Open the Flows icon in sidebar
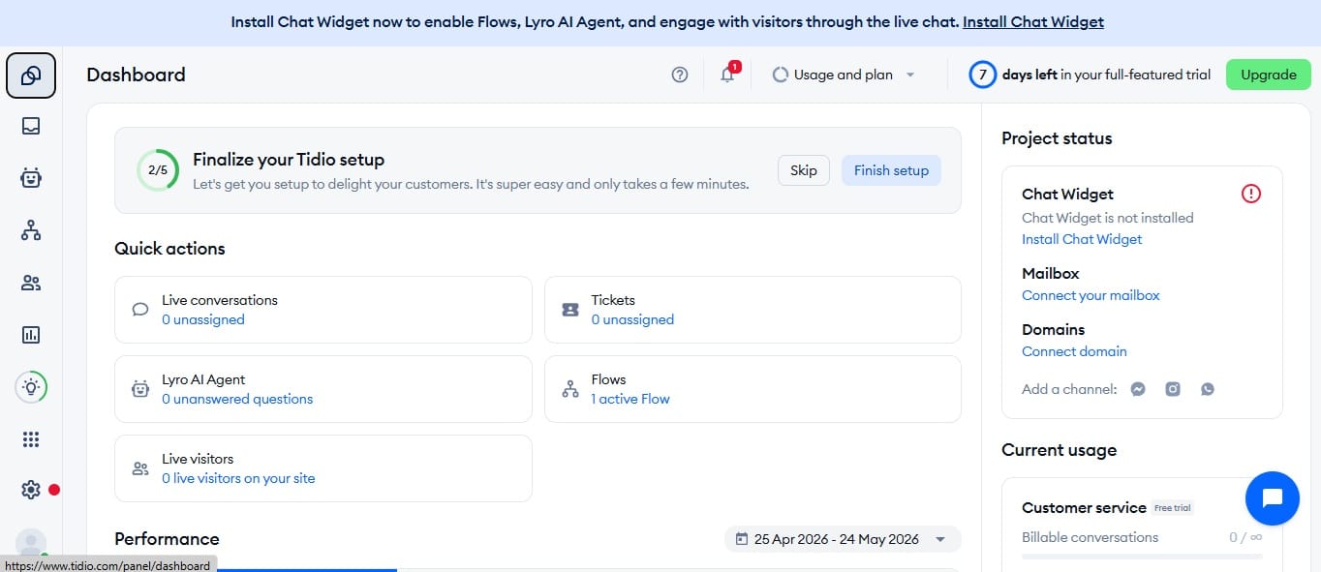Screen dimensions: 1321x572 [31, 230]
